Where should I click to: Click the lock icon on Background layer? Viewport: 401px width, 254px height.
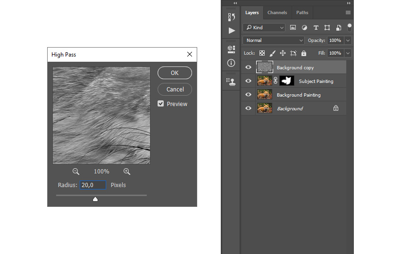coord(336,108)
